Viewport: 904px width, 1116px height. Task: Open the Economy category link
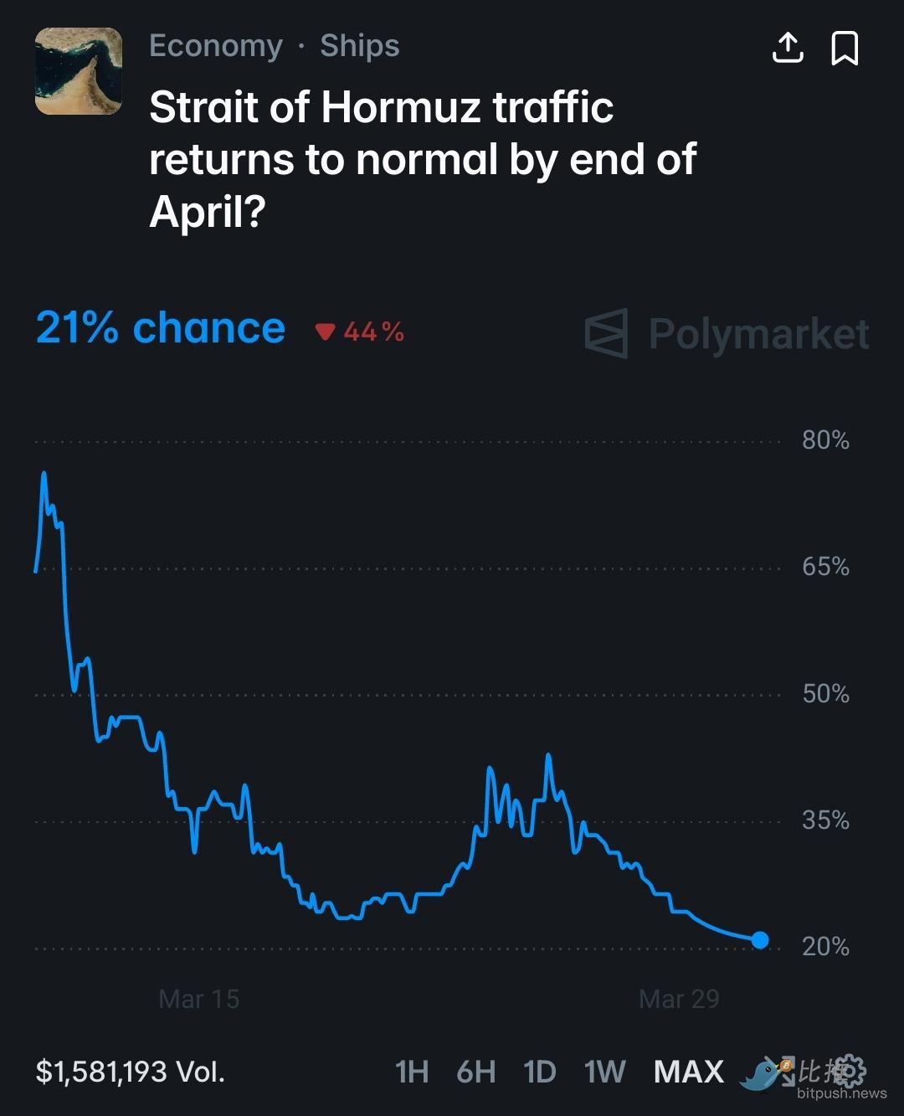216,46
